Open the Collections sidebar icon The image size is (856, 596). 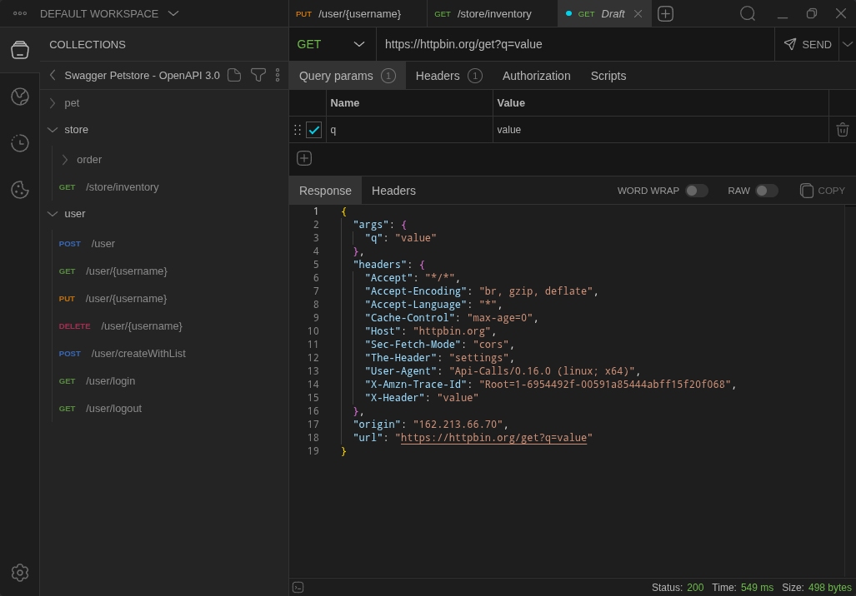(19, 48)
